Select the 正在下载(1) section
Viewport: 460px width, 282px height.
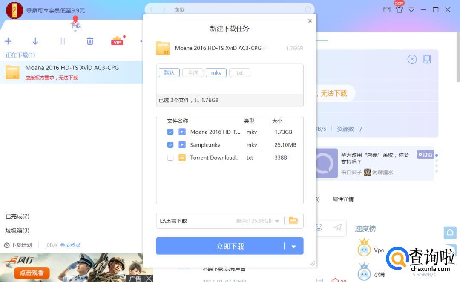pyautogui.click(x=20, y=55)
